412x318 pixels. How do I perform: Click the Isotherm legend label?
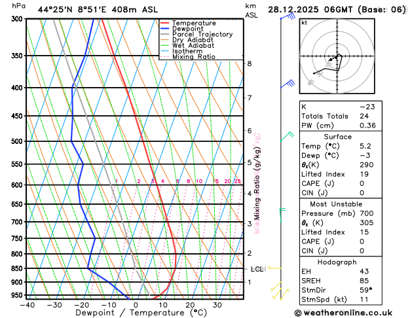(x=187, y=51)
